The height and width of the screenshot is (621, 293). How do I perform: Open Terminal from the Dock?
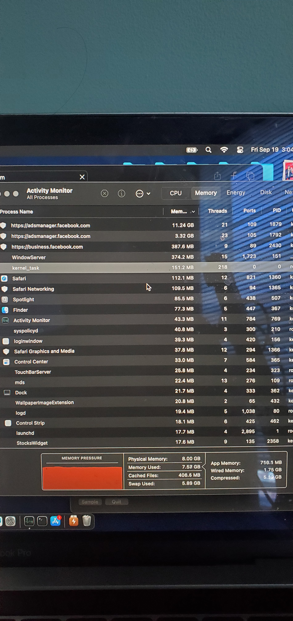42,521
